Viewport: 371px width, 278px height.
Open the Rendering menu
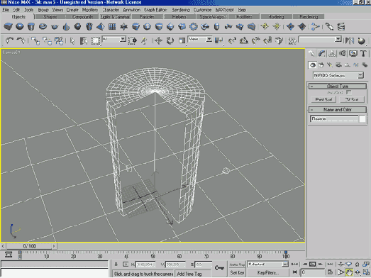click(x=180, y=10)
